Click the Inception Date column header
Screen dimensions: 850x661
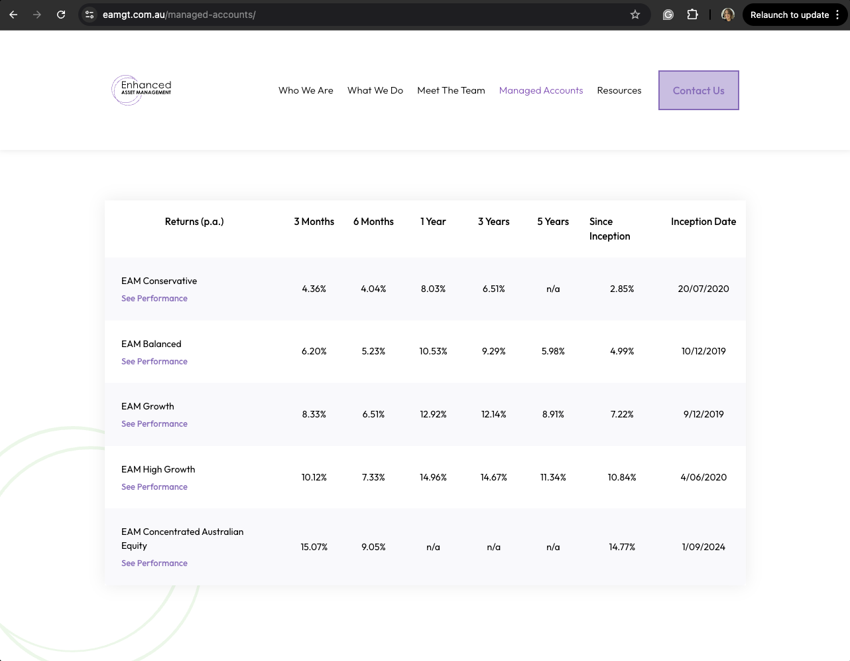coord(703,222)
